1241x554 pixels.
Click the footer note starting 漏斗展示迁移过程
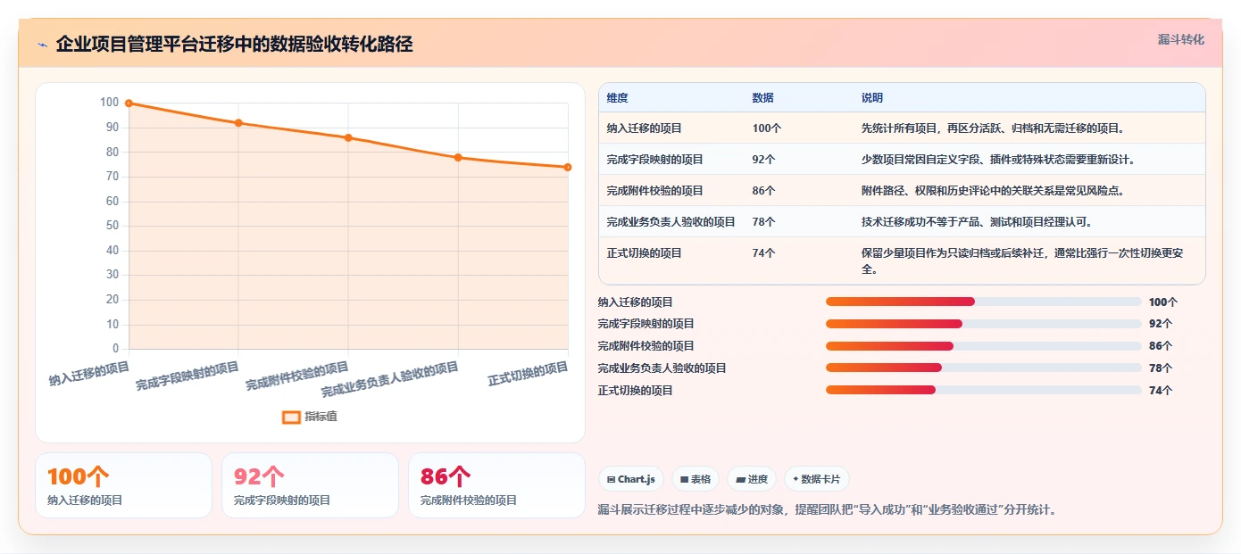(827, 510)
